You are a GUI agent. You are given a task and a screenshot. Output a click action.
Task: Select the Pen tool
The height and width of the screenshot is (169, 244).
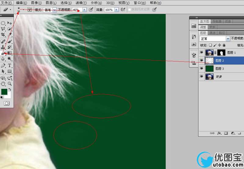3,65
